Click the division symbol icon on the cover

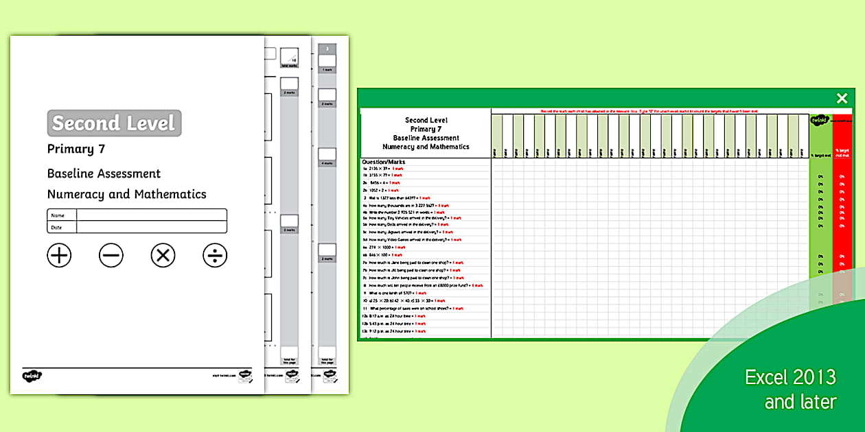(215, 256)
